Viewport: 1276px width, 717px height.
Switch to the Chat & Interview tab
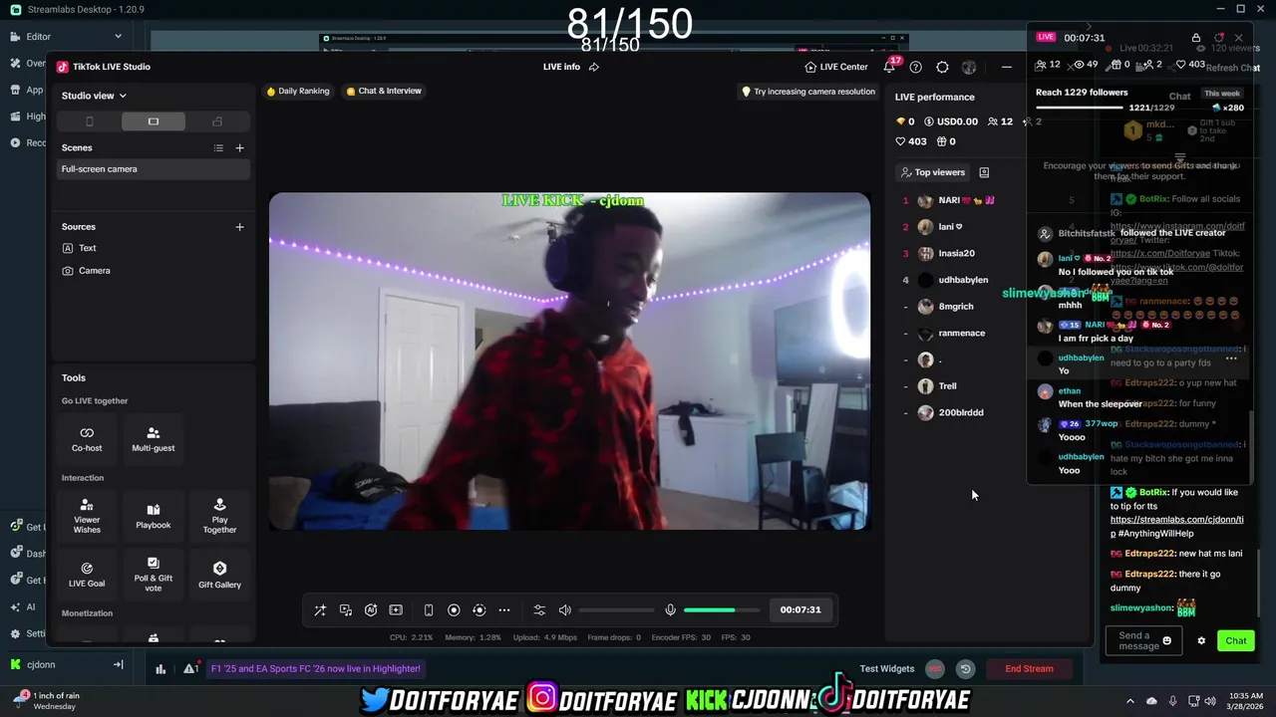coord(384,91)
